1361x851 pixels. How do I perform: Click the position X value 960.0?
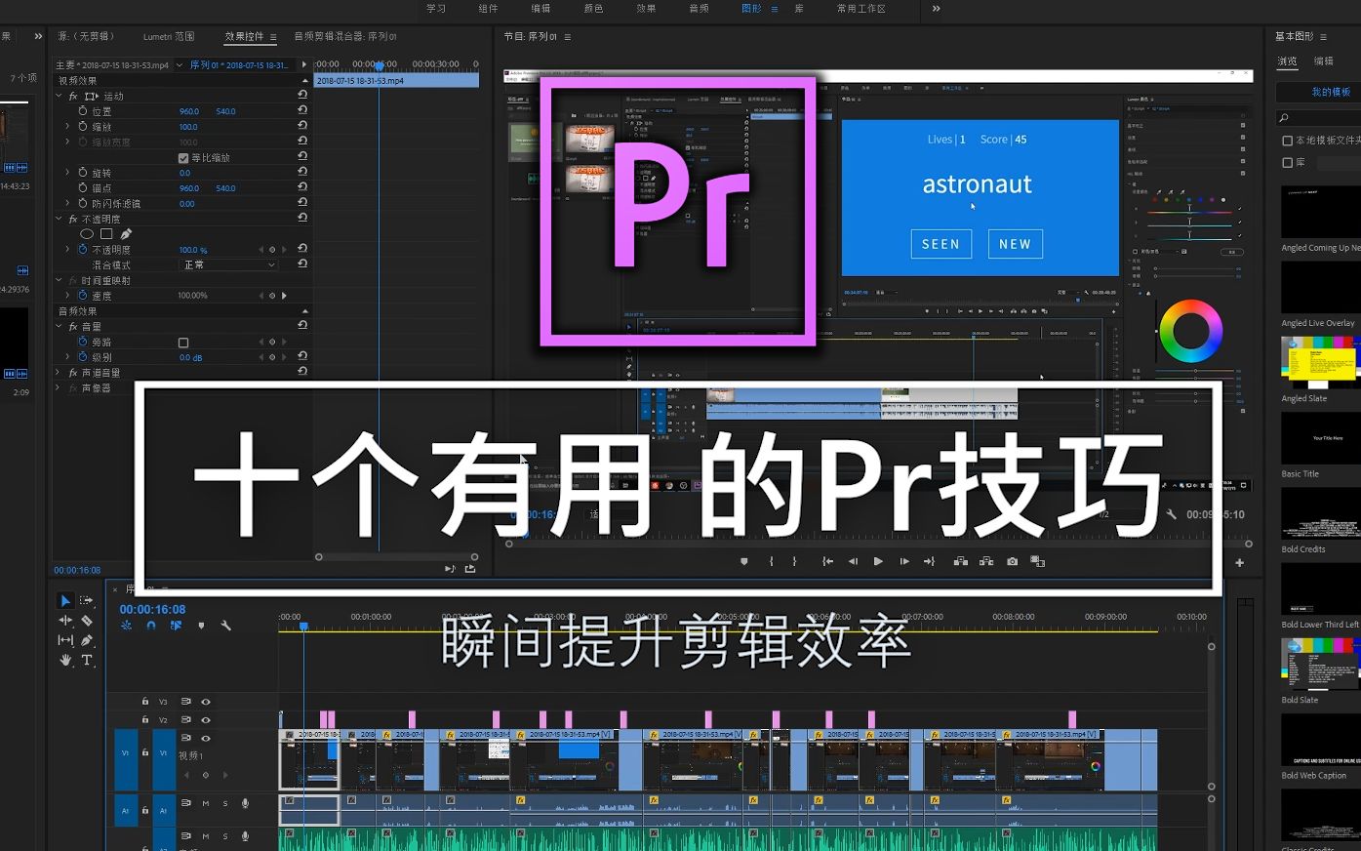click(x=189, y=111)
